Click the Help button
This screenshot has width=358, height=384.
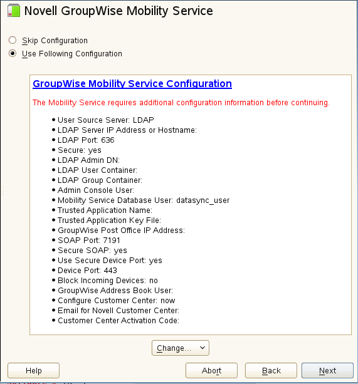click(x=34, y=370)
